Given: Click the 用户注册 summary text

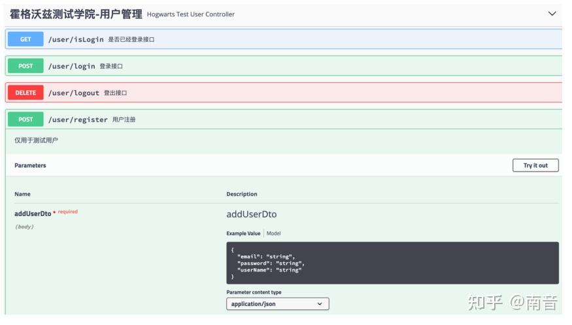Looking at the screenshot, I should point(124,119).
